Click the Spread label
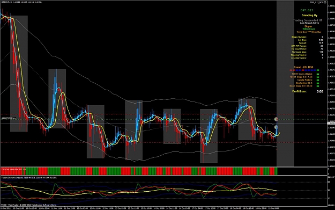This screenshot has width=335, height=210. pos(303,43)
